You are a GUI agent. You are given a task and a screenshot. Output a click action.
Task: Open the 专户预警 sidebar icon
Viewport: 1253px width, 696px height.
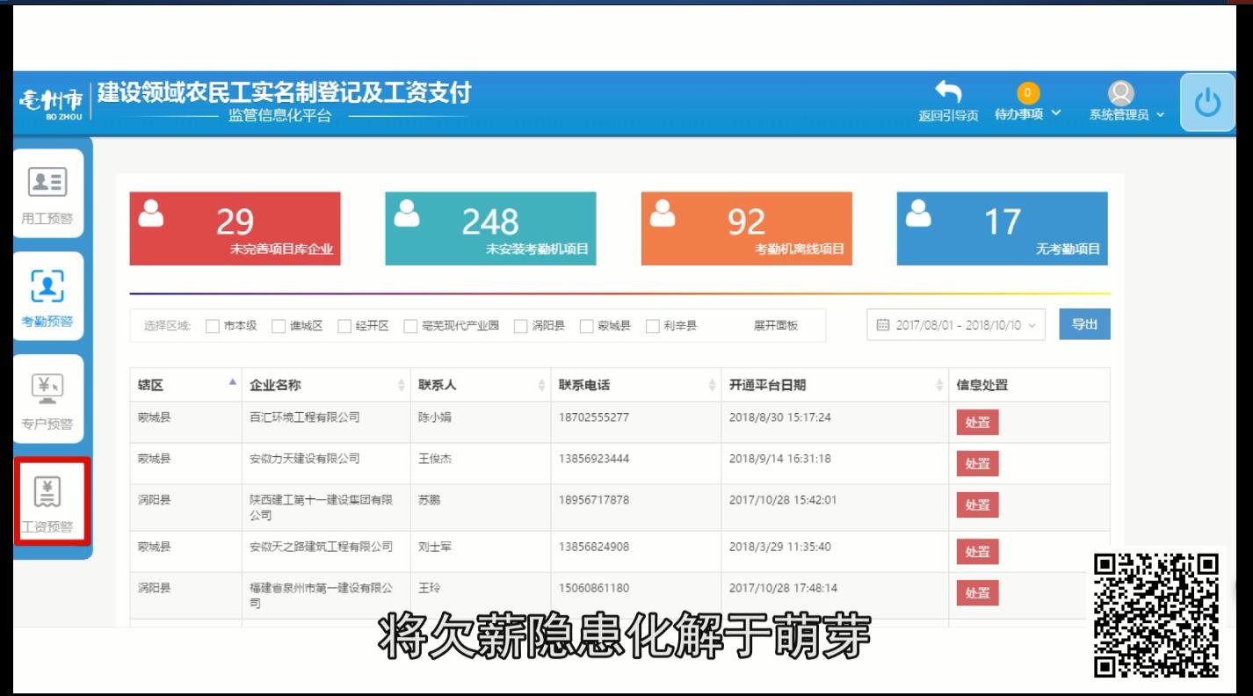coord(47,388)
